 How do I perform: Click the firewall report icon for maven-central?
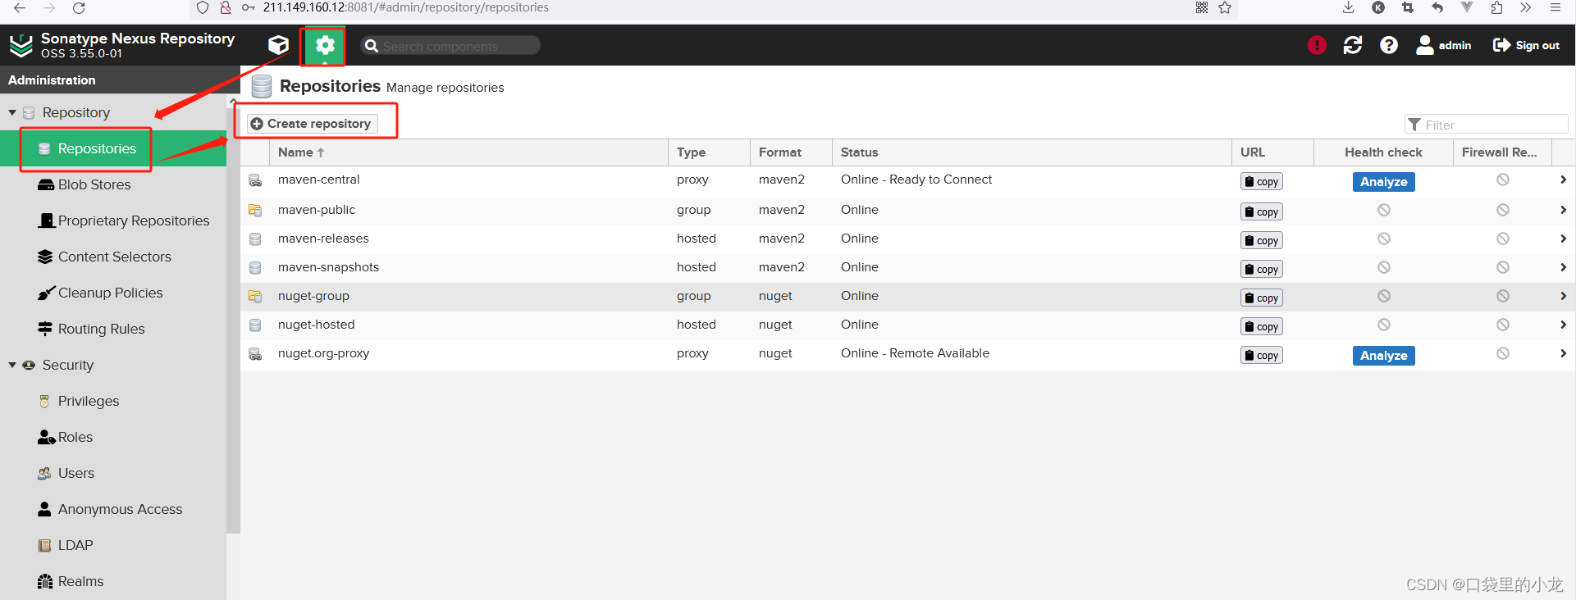(x=1503, y=180)
